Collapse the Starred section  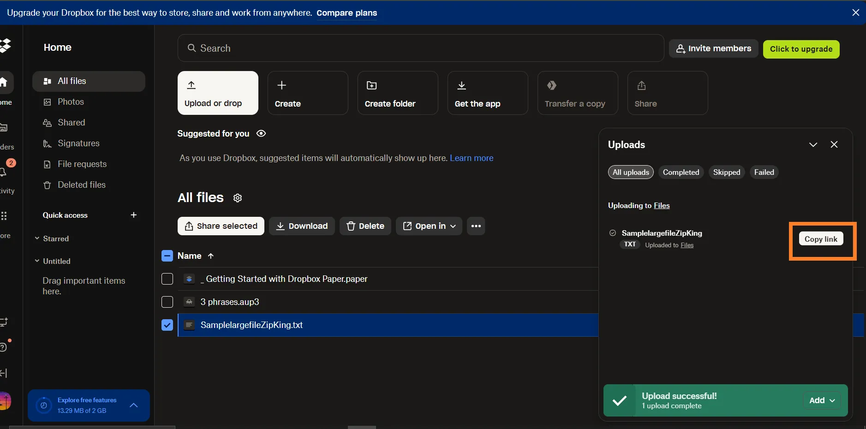pos(37,238)
